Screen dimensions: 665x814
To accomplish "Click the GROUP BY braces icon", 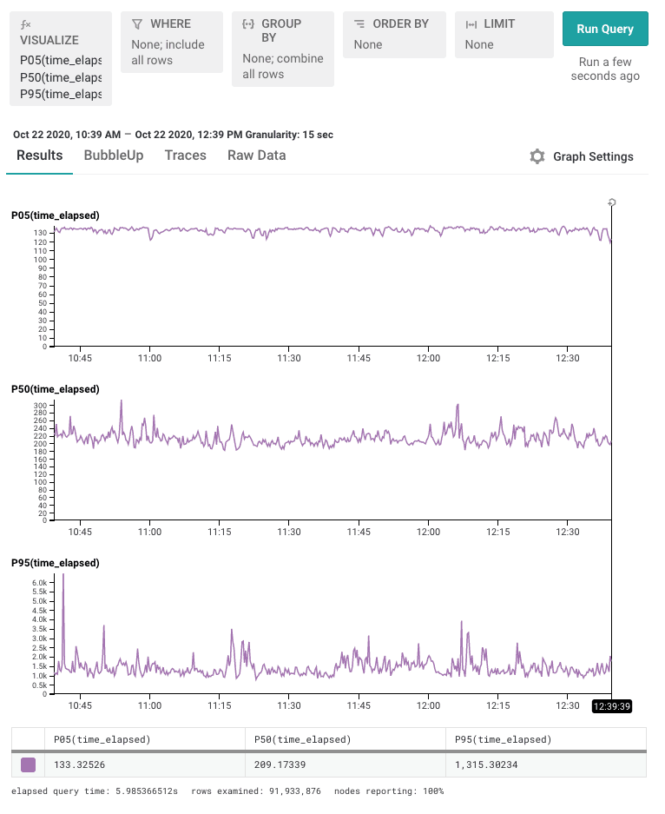I will [248, 24].
